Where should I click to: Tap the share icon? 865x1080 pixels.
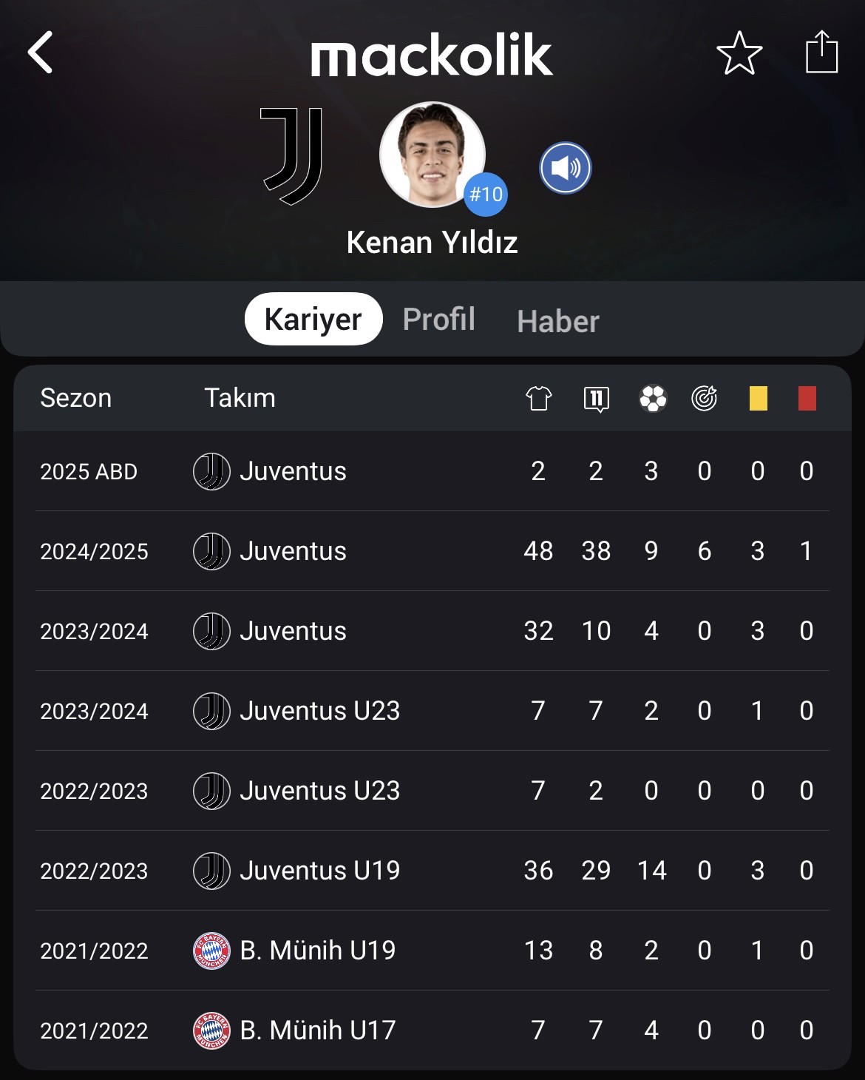point(821,52)
